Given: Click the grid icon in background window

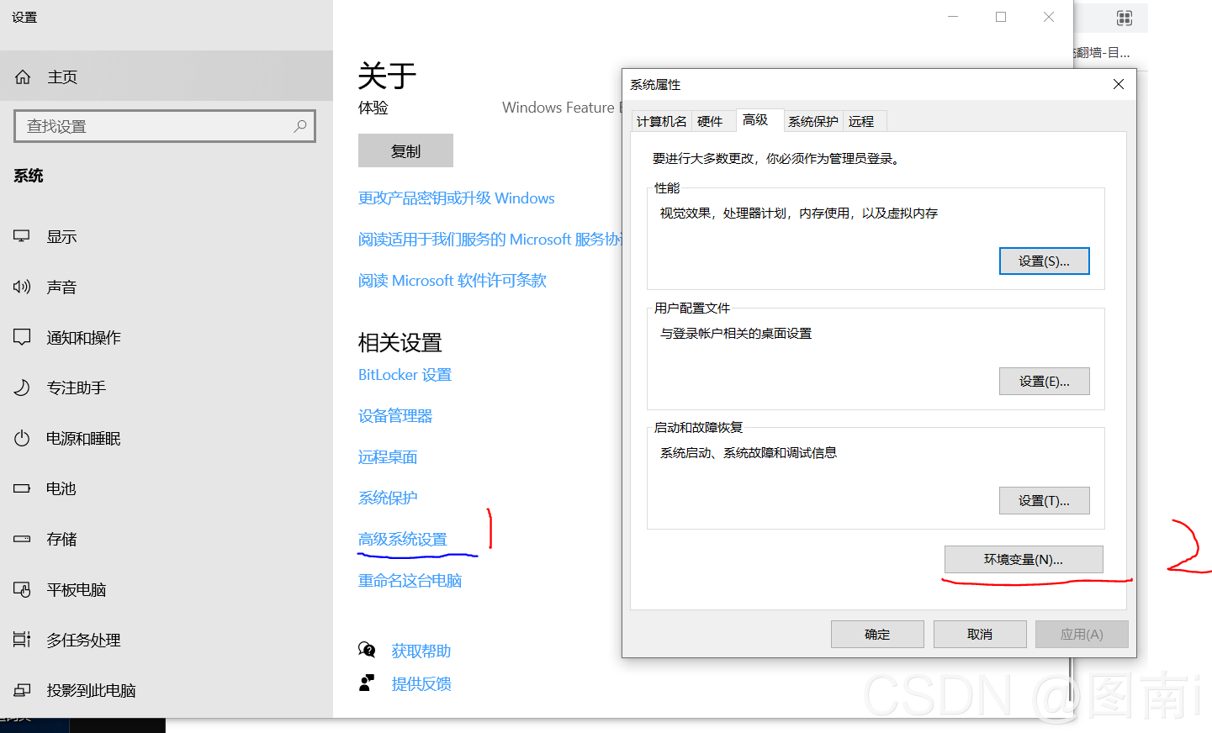Looking at the screenshot, I should click(1125, 18).
